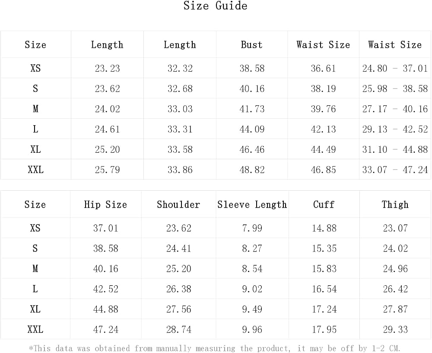
Task: Click the Thigh column header
Action: coord(395,205)
